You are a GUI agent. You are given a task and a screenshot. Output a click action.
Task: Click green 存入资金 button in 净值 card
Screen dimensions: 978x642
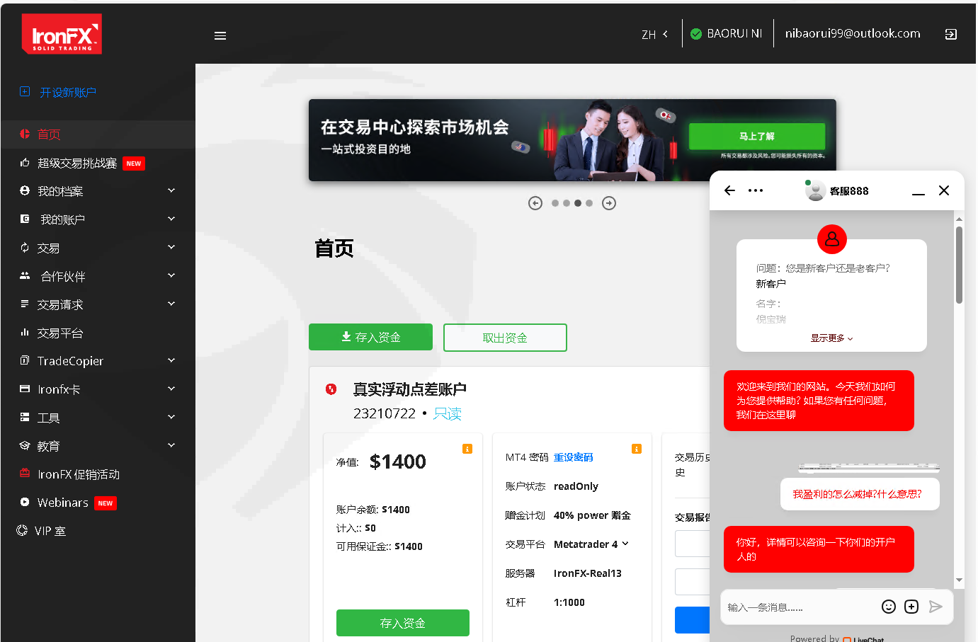tap(403, 623)
